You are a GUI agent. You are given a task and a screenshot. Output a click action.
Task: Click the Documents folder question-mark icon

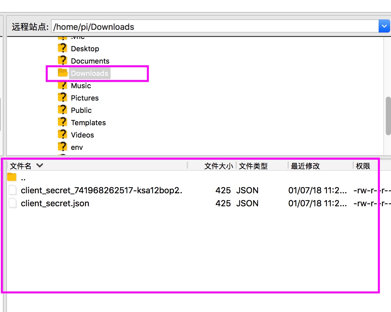tap(62, 61)
